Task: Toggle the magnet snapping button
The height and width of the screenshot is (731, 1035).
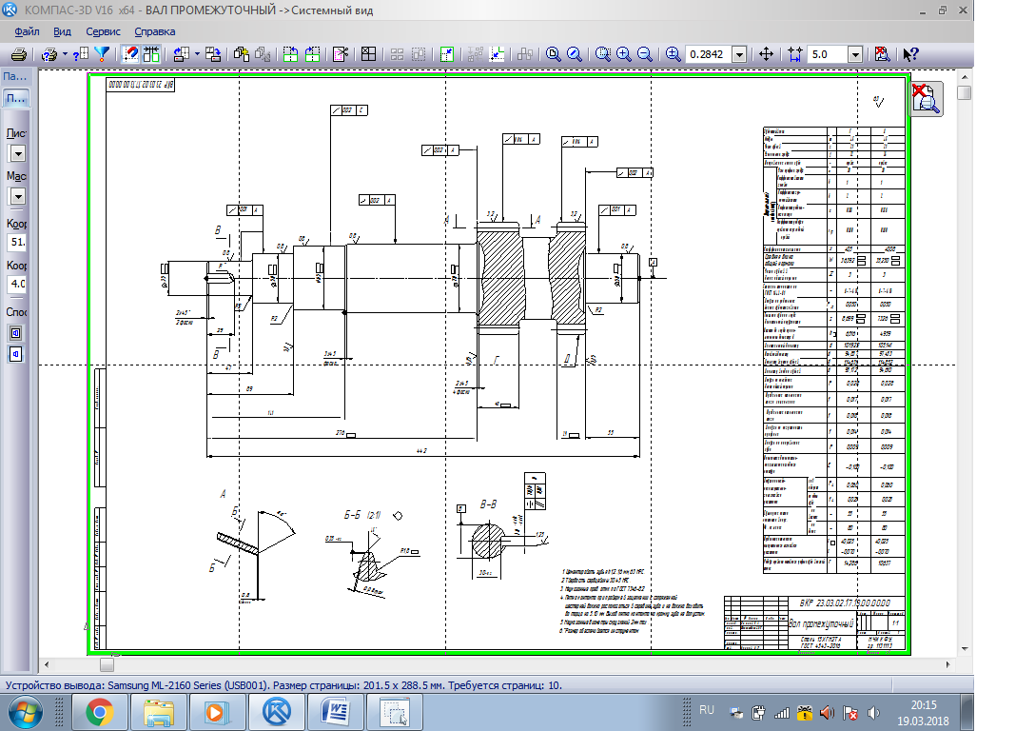Action: point(130,54)
